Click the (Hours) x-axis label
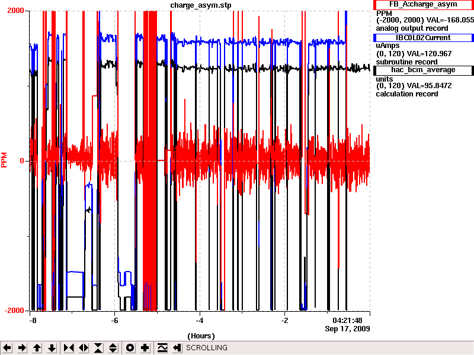The width and height of the screenshot is (474, 355). (201, 336)
